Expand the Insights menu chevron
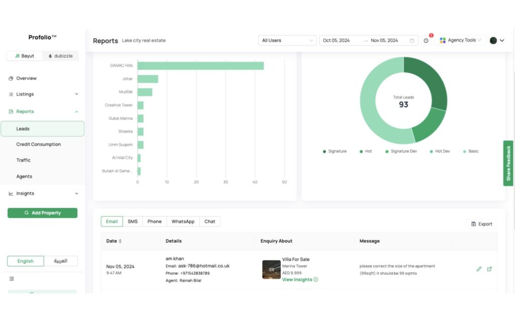 (x=76, y=193)
